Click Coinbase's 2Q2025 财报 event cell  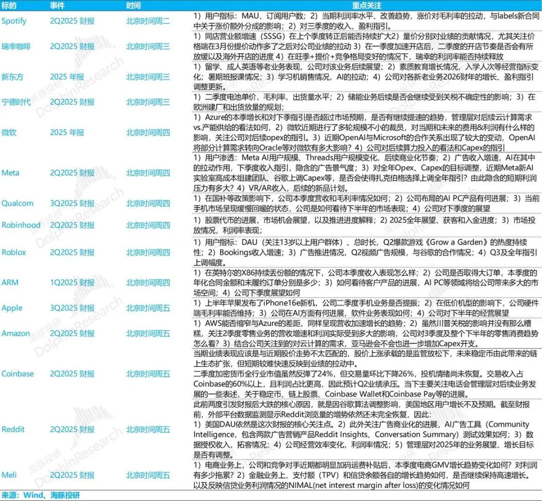click(x=72, y=374)
